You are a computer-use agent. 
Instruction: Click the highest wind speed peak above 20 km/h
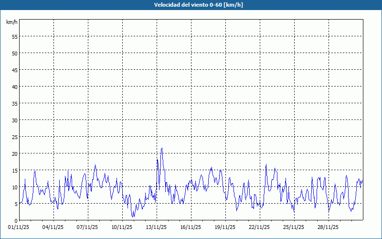coord(162,148)
